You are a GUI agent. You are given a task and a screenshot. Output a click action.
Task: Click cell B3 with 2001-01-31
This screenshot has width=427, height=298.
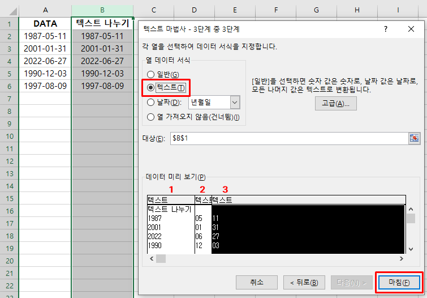click(x=102, y=49)
